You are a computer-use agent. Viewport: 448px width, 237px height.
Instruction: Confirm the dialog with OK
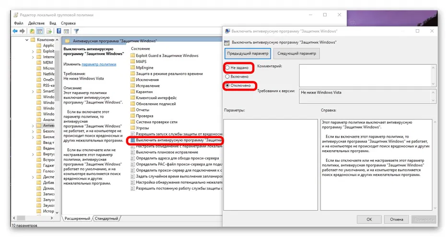click(369, 219)
